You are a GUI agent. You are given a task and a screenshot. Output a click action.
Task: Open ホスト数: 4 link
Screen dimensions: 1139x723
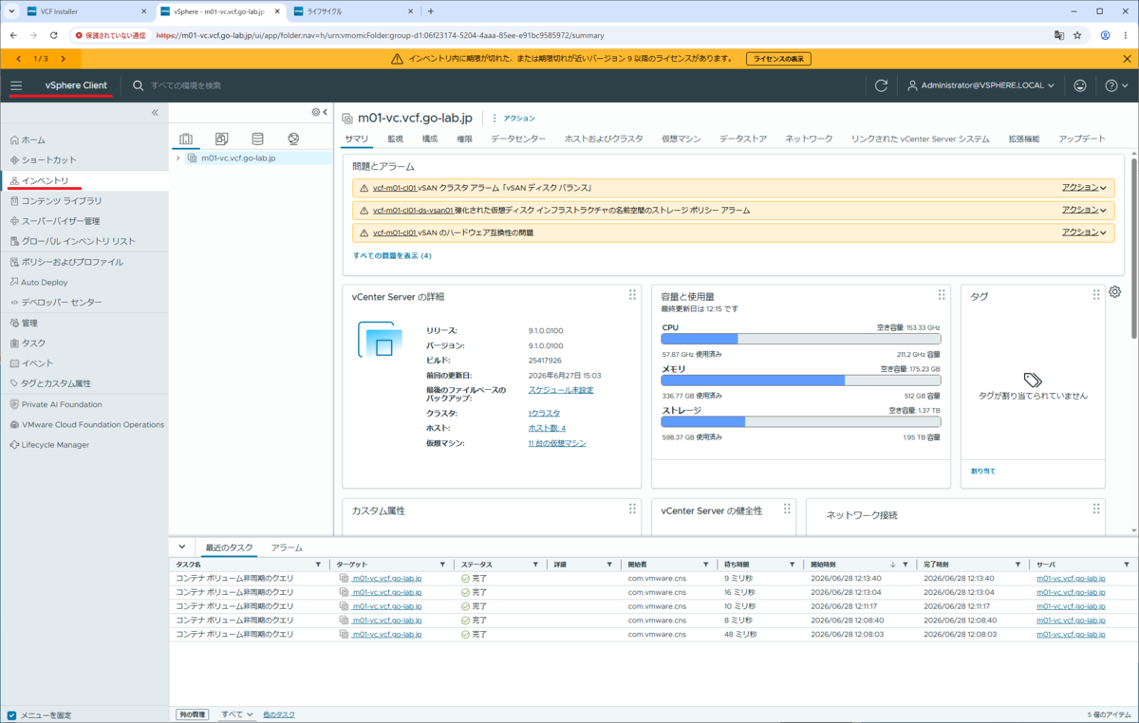click(547, 428)
